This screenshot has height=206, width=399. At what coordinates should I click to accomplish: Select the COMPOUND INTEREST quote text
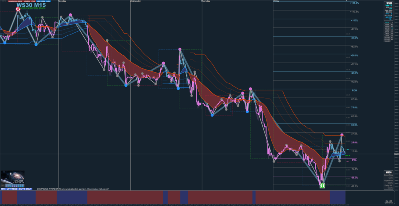click(73, 189)
